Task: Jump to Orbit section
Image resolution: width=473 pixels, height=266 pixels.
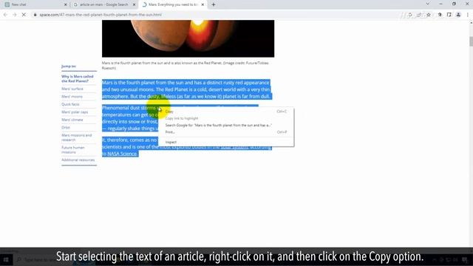Action: pos(66,128)
